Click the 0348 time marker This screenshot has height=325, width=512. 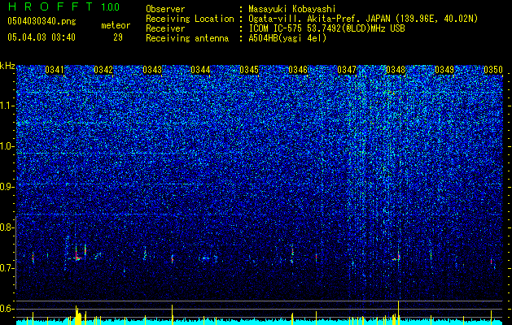tap(396, 70)
